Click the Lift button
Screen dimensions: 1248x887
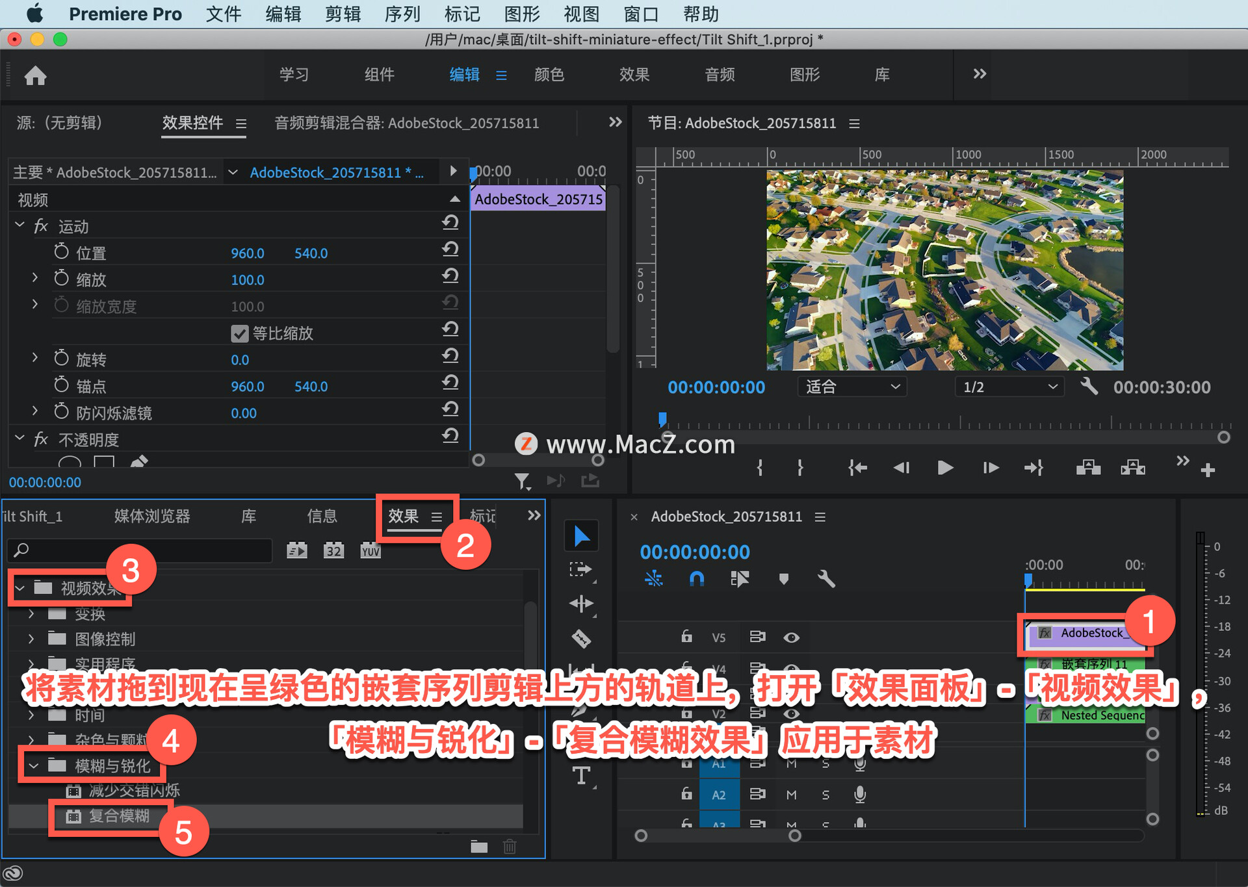tap(1088, 467)
